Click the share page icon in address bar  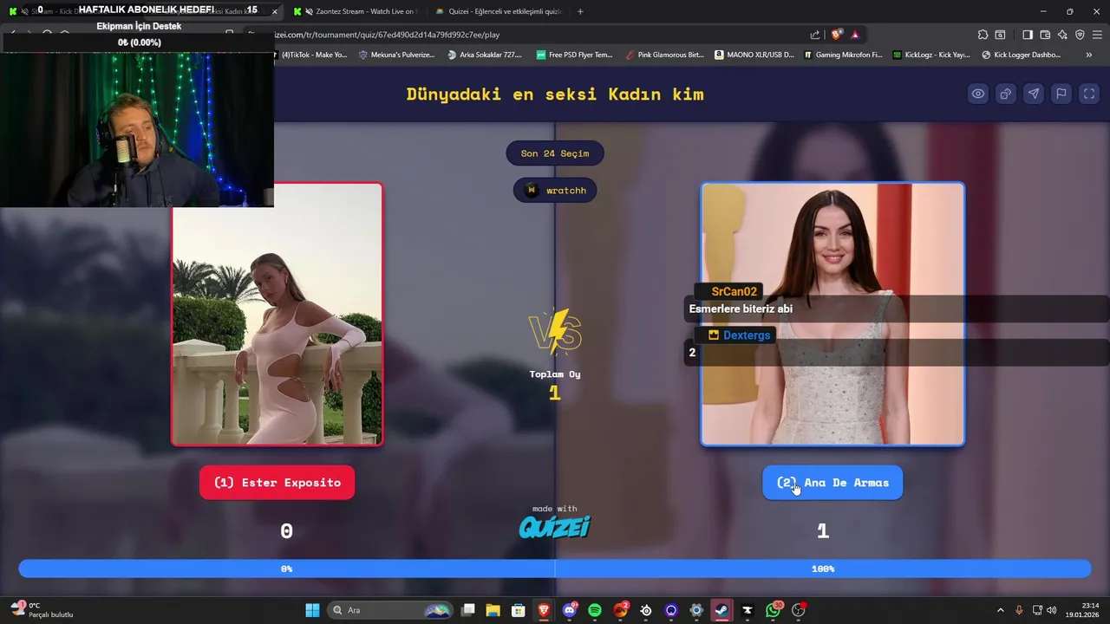(x=815, y=35)
